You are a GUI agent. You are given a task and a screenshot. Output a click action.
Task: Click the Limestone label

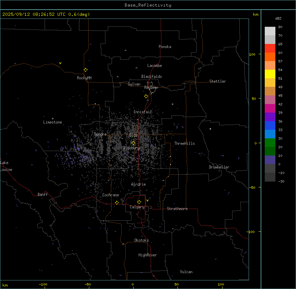click(x=53, y=122)
